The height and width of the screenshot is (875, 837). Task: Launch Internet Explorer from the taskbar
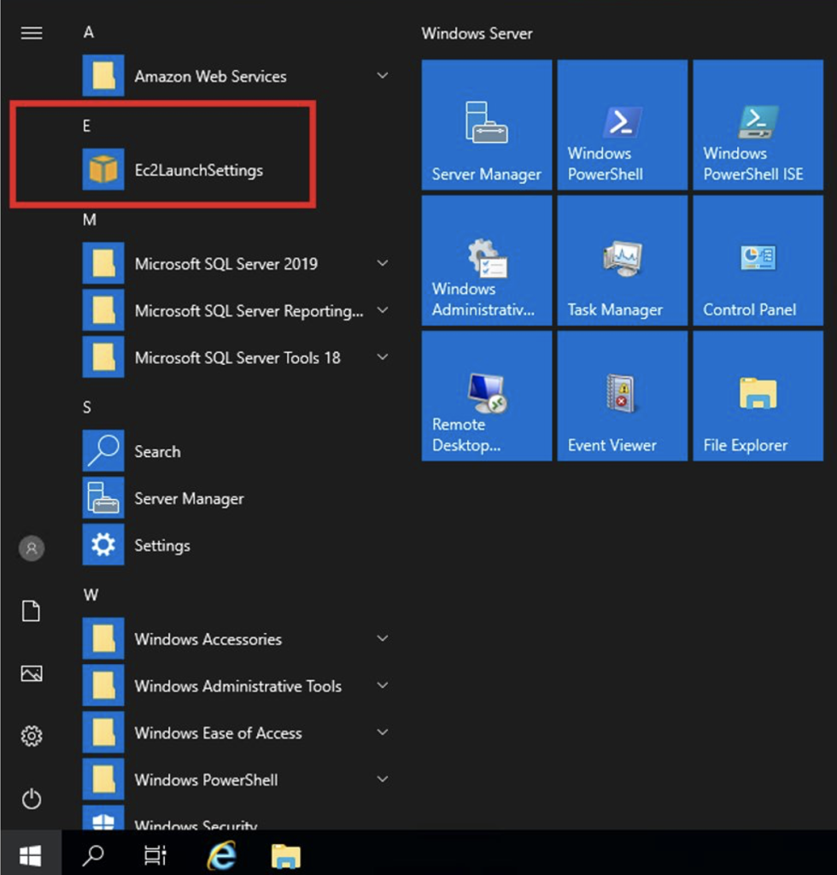[x=221, y=854]
